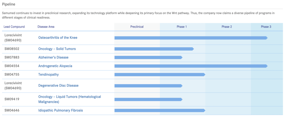The height and width of the screenshot is (118, 286).
Task: Open the Alzheimer's Disease program link
Action: point(53,57)
